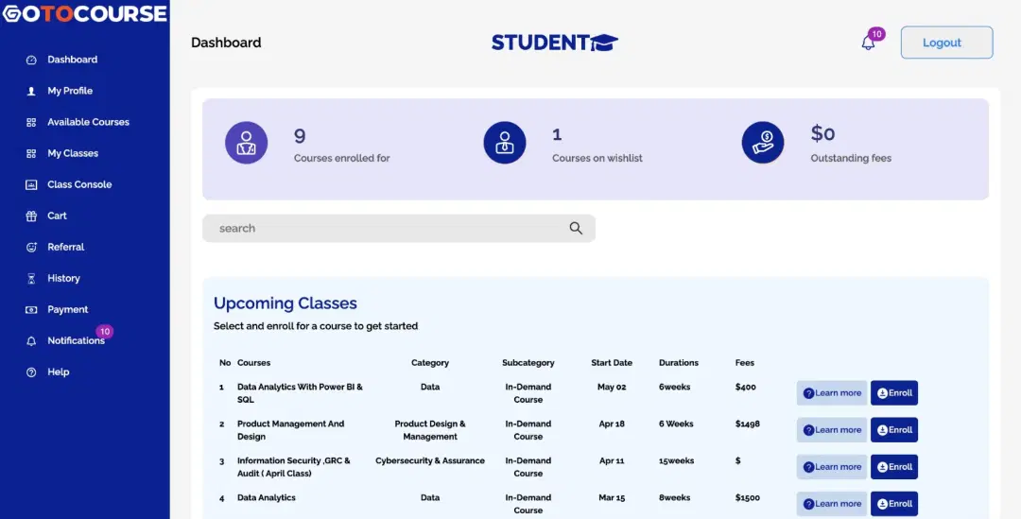Click the notification bell icon in header
Viewport: 1021px width, 519px height.
click(x=868, y=43)
